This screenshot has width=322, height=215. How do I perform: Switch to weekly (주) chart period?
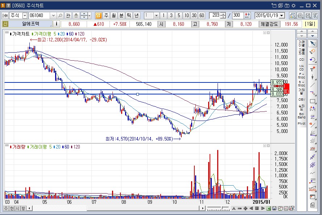pos(106,15)
